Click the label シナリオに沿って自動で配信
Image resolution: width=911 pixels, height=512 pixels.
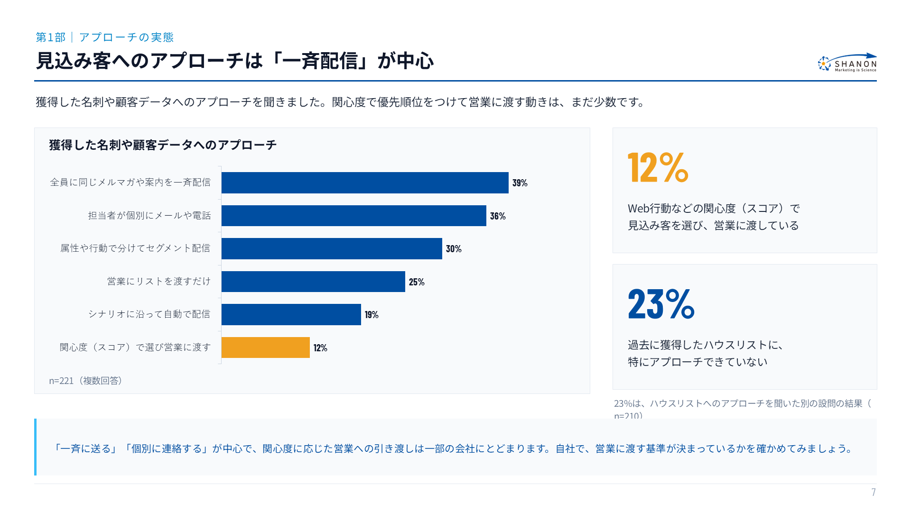[x=149, y=314]
